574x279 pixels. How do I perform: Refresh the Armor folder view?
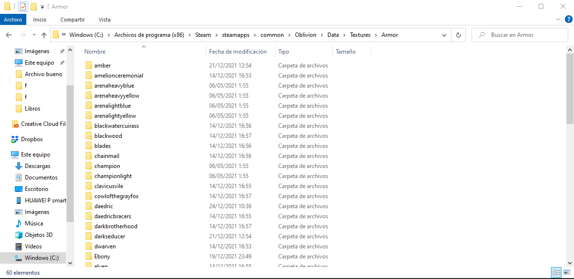coord(458,35)
